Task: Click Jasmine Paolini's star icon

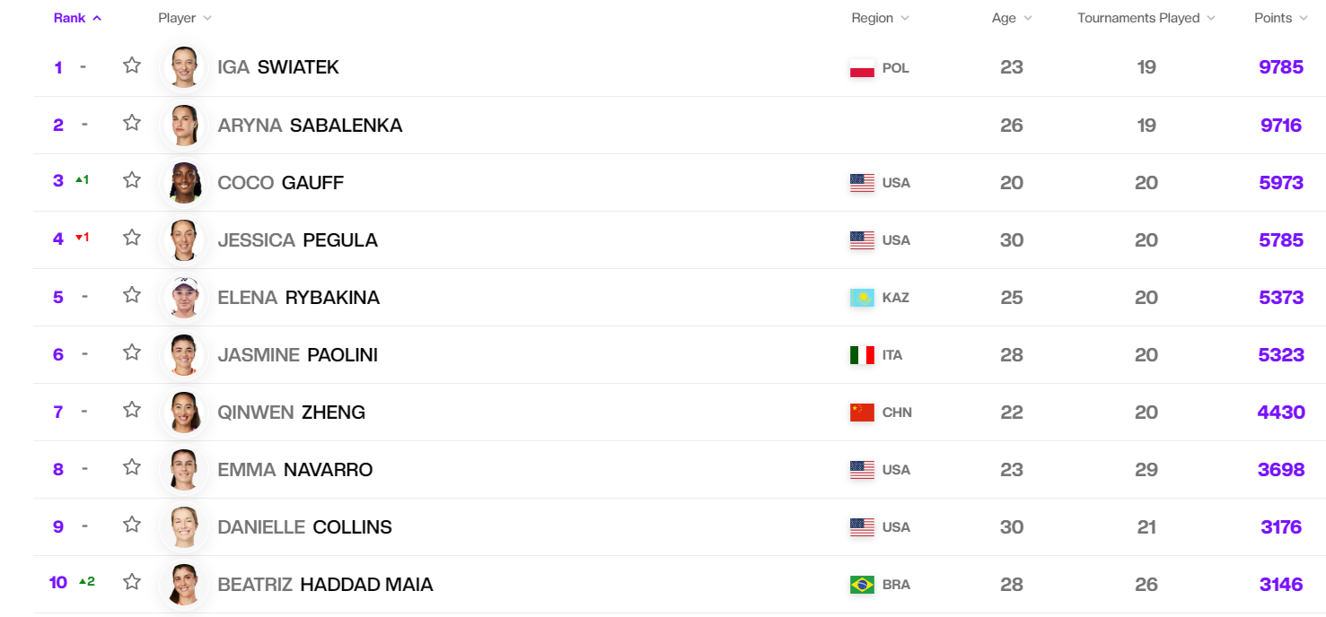Action: (x=132, y=352)
